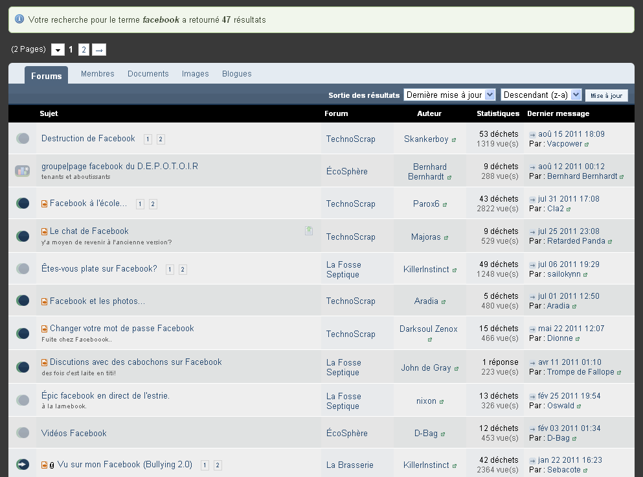
Task: Open the Descendant (z-a) order dropdown
Action: [x=541, y=95]
